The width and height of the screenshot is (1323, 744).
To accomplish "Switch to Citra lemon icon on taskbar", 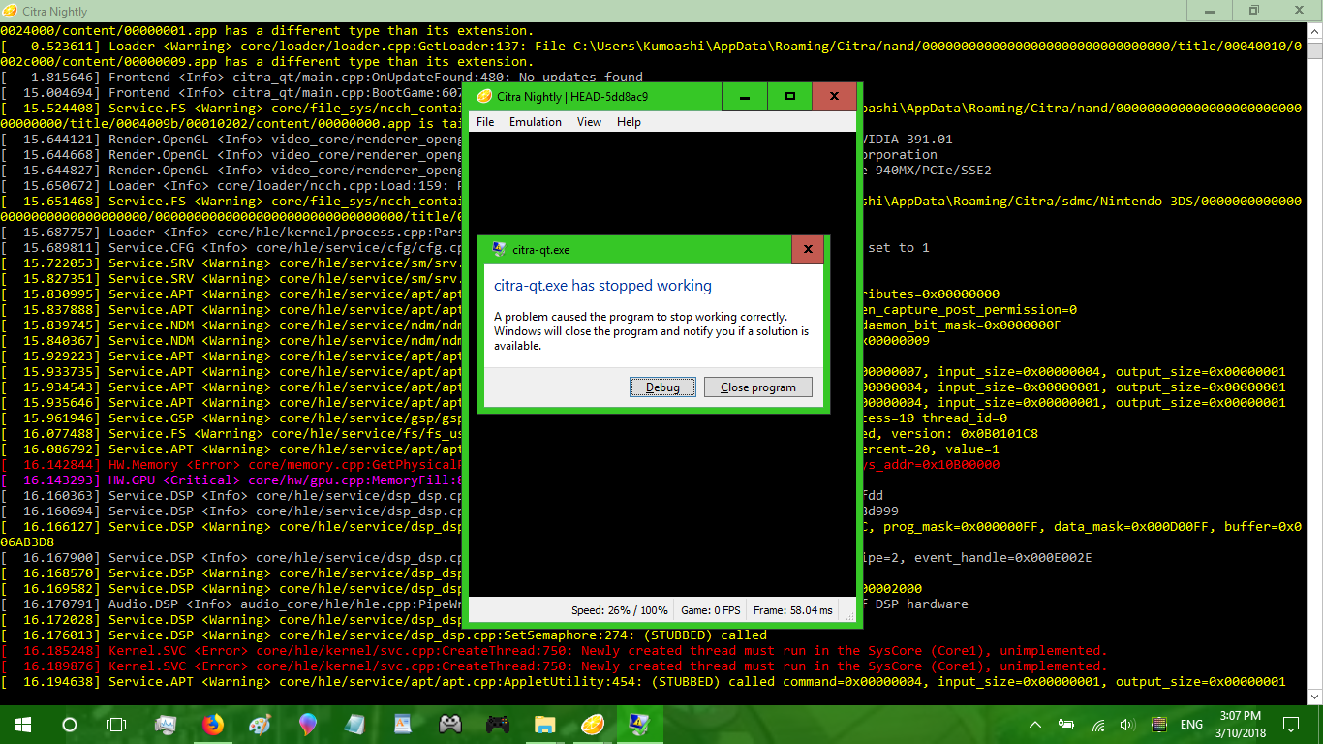I will (593, 725).
